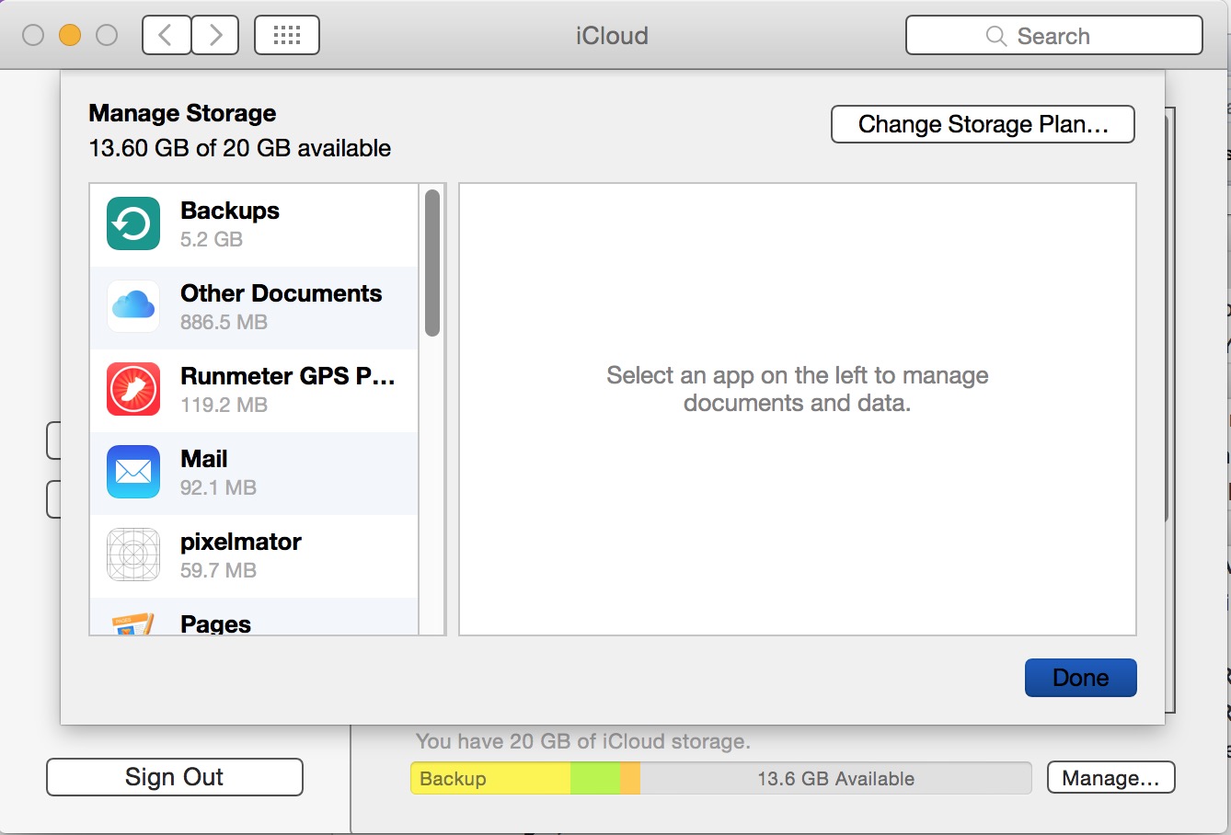Image resolution: width=1231 pixels, height=835 pixels.
Task: Go forward with the right arrow button
Action: pyautogui.click(x=215, y=35)
